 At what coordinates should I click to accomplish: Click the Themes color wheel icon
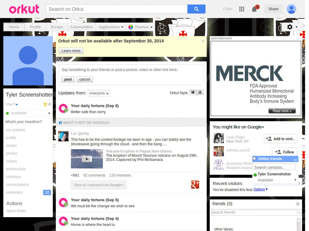131,27
